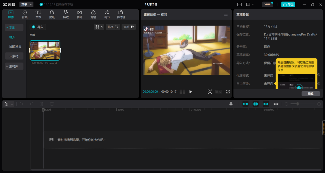Open the 文本 (Text) tab
The width and height of the screenshot is (325, 173).
pos(38,14)
